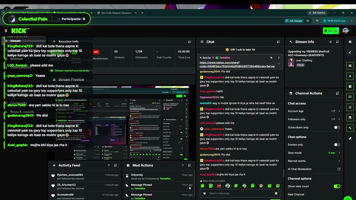This screenshot has height=200, width=356.
Task: Pop out the Mod Actions panel
Action: point(189,165)
